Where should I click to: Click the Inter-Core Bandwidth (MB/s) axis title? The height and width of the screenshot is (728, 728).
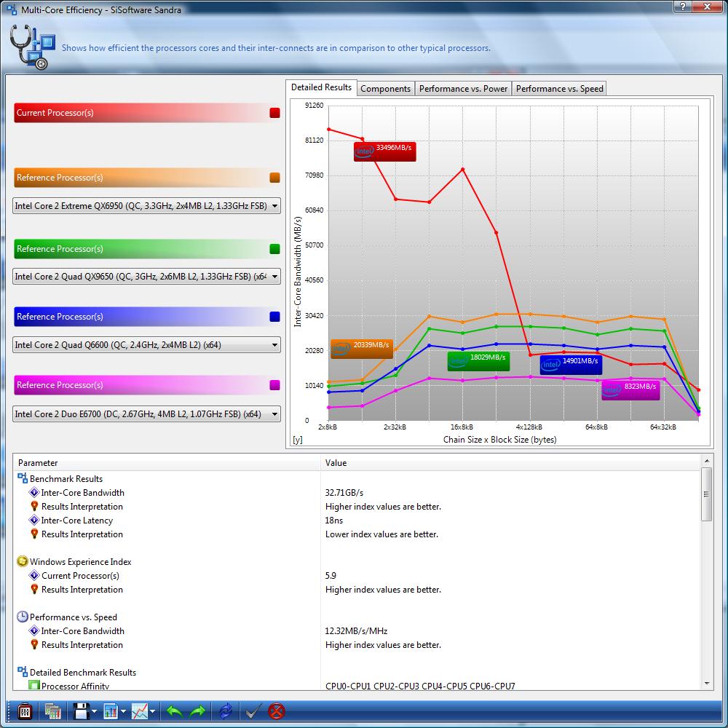tap(298, 272)
